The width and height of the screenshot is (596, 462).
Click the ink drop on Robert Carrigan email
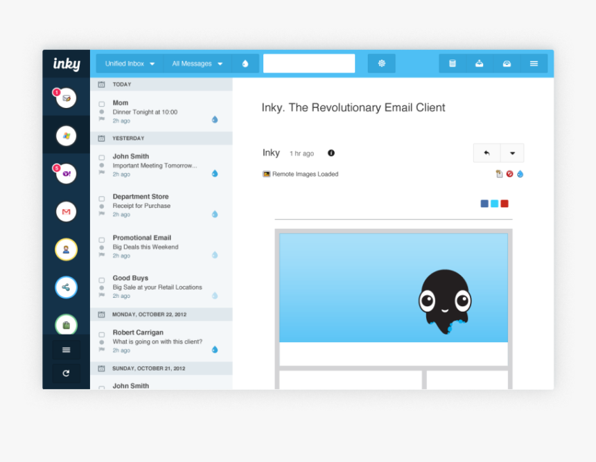(215, 350)
